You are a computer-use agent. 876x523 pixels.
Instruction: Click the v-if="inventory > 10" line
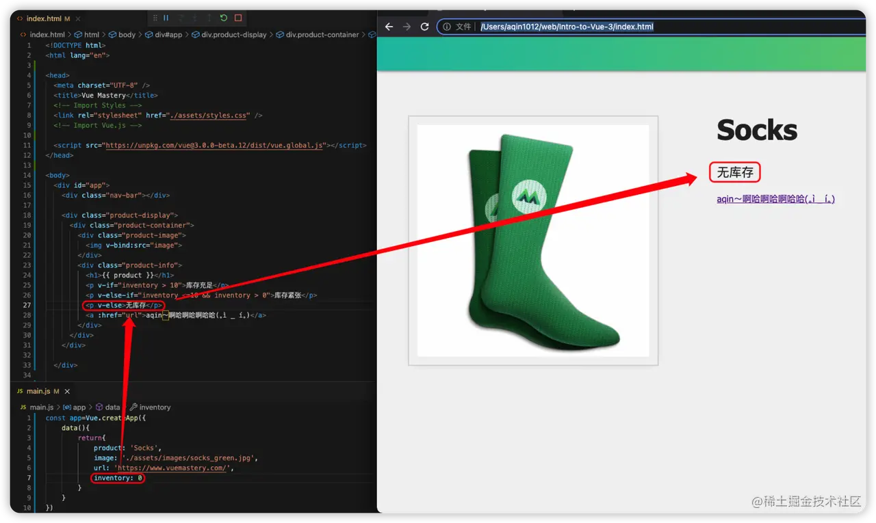coord(158,285)
